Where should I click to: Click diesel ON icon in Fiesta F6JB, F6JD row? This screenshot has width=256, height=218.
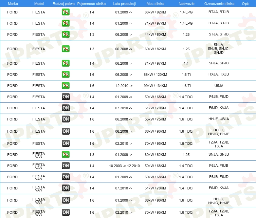point(65,97)
